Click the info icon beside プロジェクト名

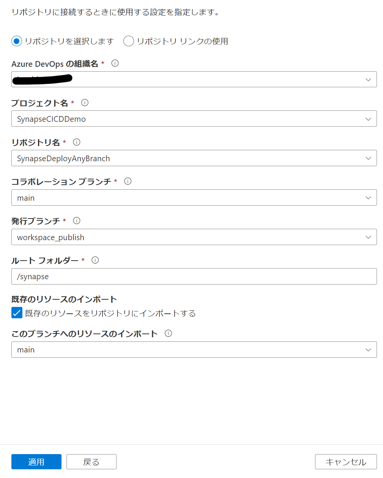[85, 103]
